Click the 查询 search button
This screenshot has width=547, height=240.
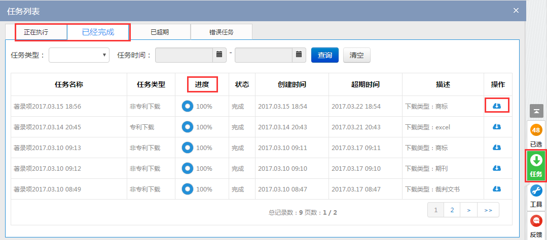click(324, 55)
